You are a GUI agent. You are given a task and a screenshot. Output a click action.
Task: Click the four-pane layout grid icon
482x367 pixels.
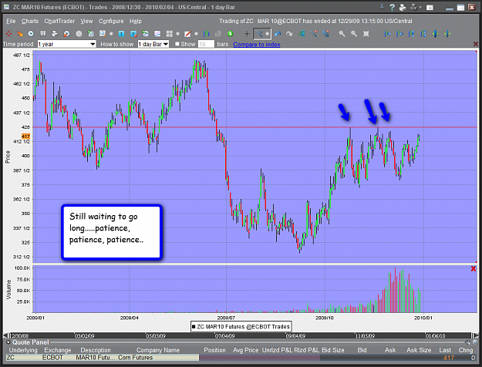[x=170, y=34]
